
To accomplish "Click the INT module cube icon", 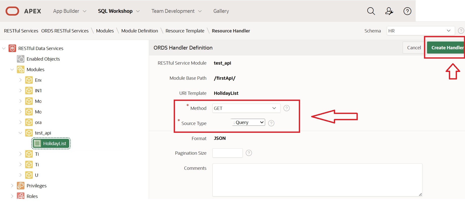I will (29, 91).
